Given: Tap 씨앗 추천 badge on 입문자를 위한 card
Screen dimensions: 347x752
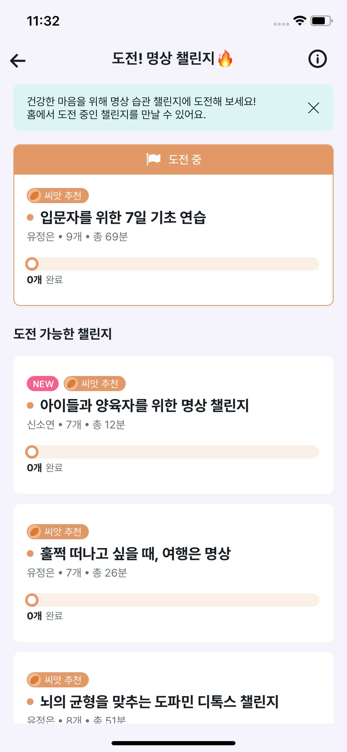Looking at the screenshot, I should (58, 196).
